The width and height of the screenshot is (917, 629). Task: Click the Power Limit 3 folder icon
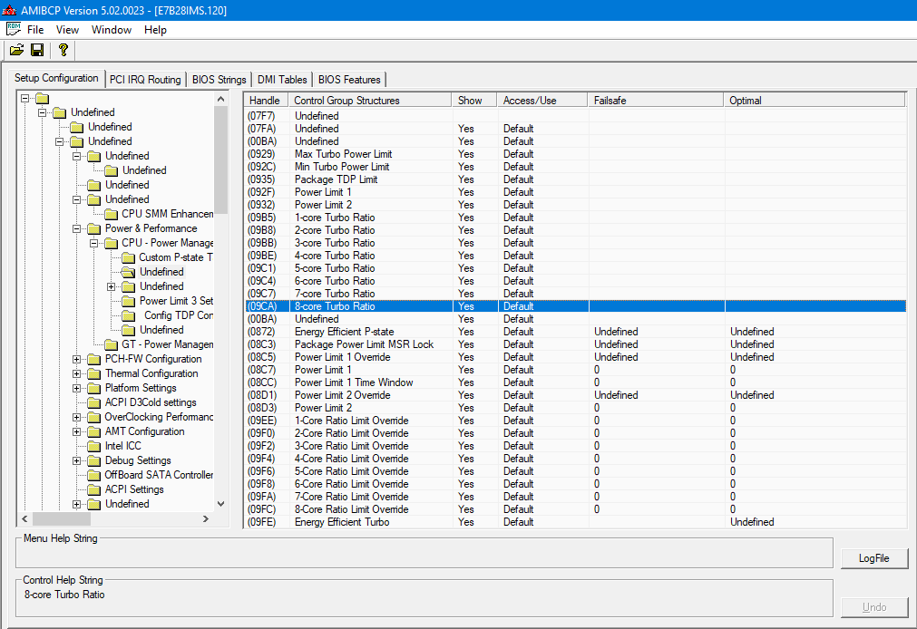[128, 301]
